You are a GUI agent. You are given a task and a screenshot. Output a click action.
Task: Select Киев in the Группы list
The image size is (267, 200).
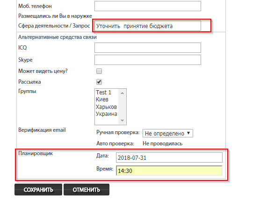102,100
